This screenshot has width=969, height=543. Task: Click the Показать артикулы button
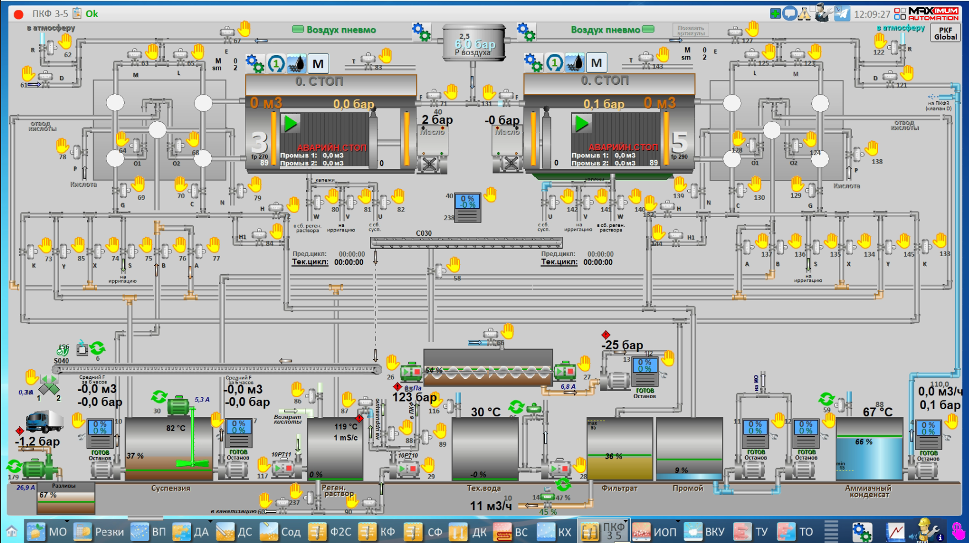coord(690,30)
